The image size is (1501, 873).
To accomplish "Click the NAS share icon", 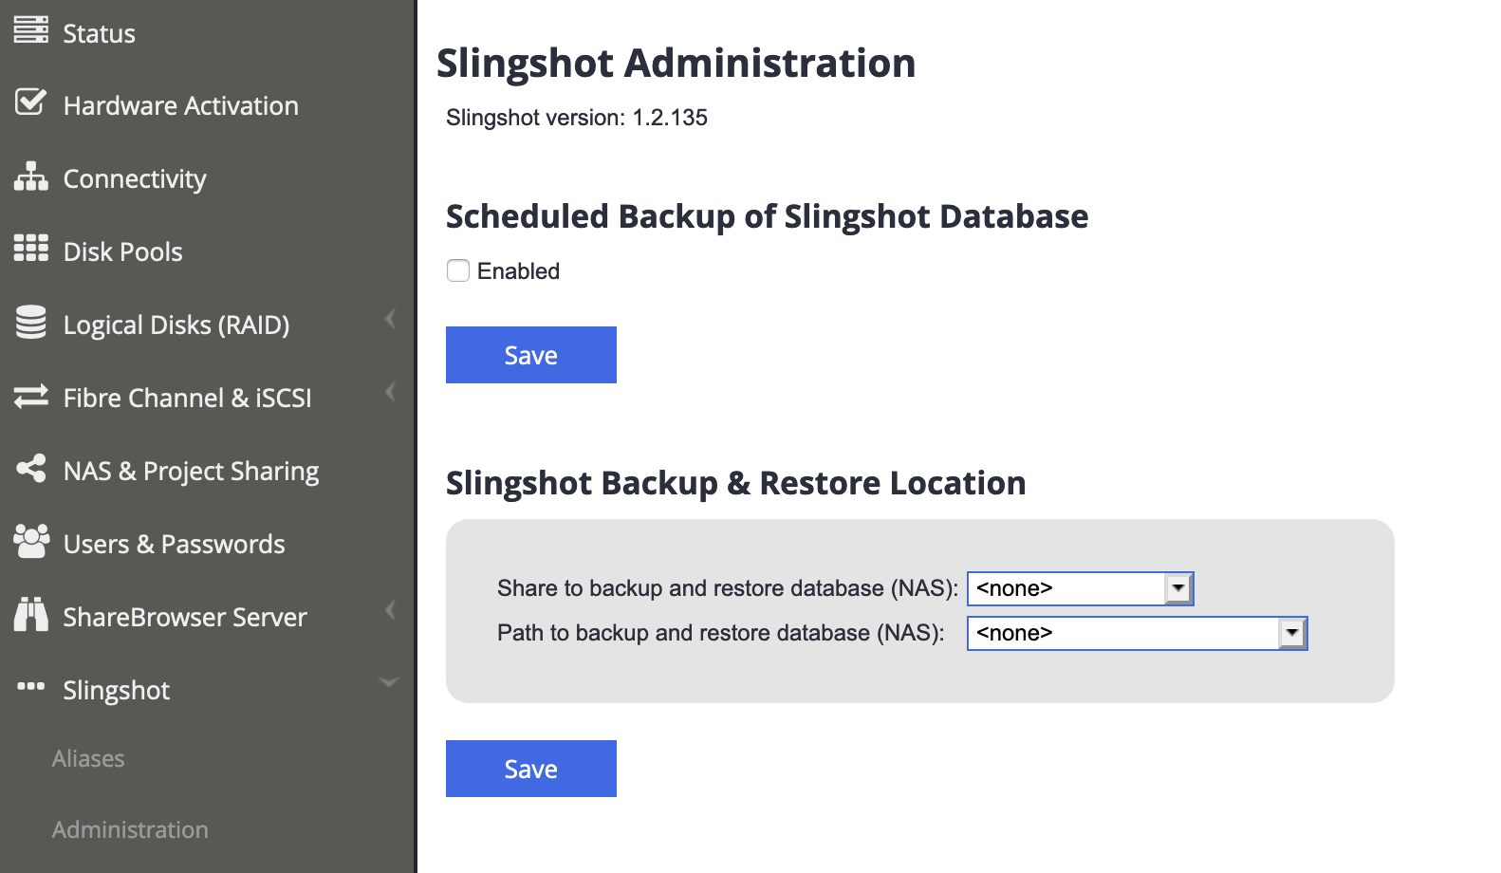I will (x=30, y=468).
